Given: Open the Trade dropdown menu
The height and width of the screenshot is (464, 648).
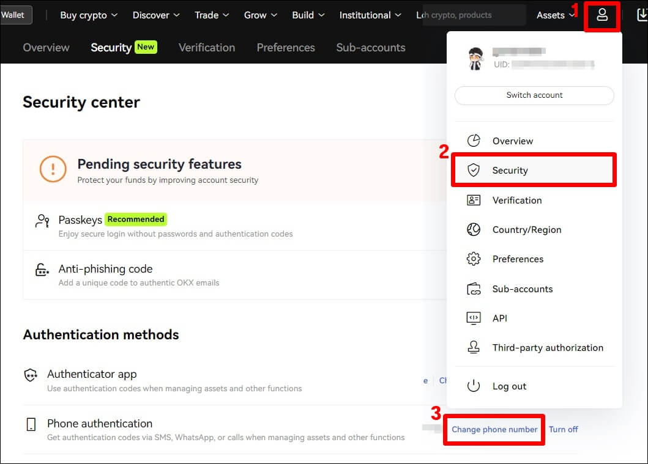Looking at the screenshot, I should pyautogui.click(x=212, y=15).
